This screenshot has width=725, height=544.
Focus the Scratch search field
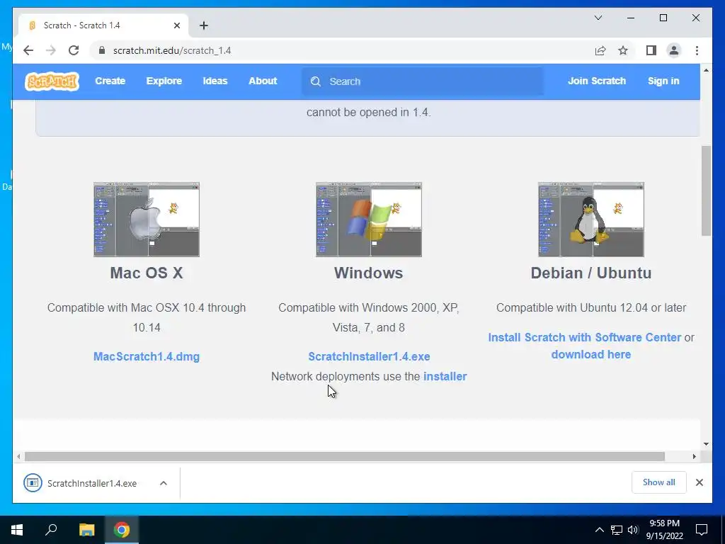[423, 81]
